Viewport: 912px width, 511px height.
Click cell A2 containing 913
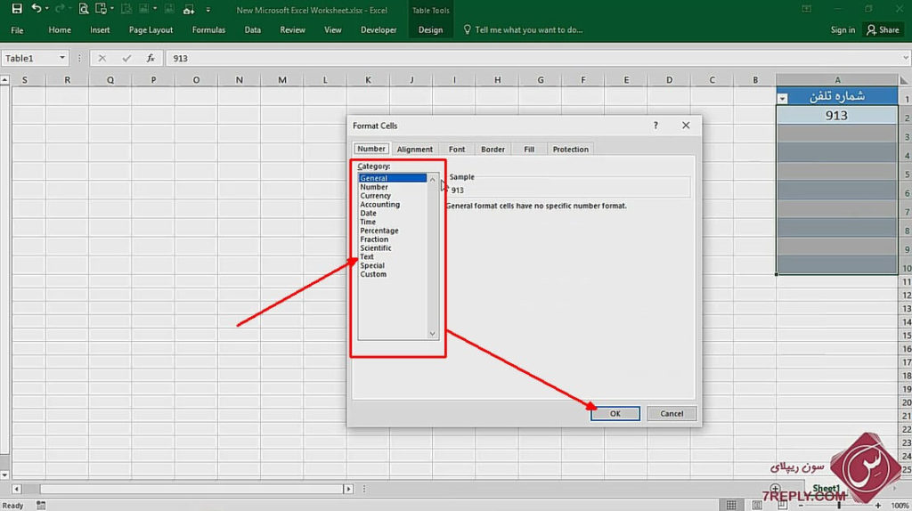[836, 115]
